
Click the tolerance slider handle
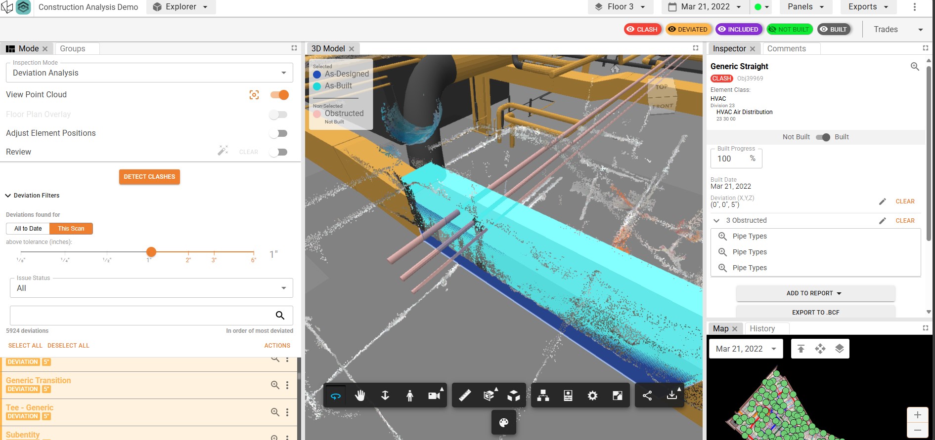151,252
